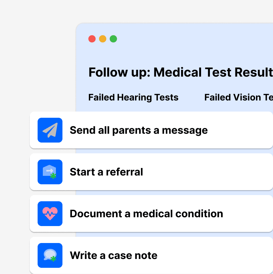Screen dimensions: 273x274
Task: Click the red window close dot
Action: click(92, 39)
